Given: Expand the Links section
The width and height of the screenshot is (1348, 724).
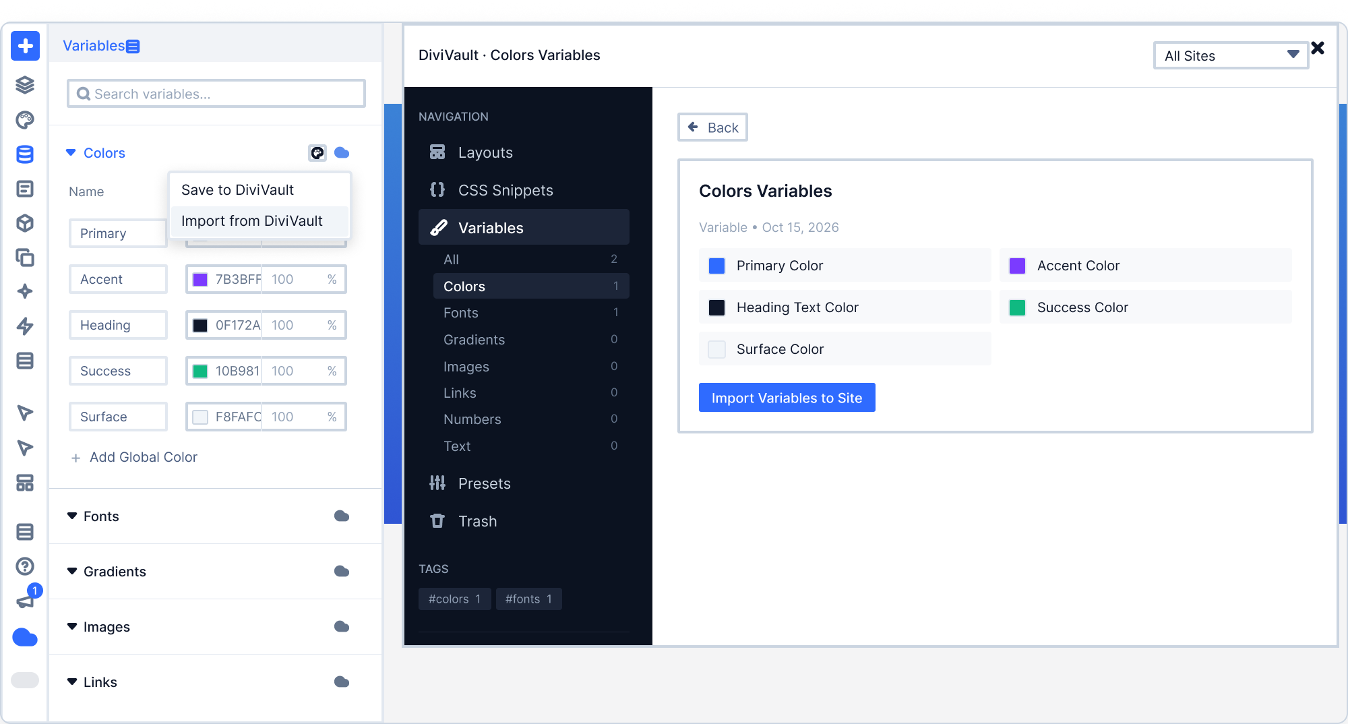Looking at the screenshot, I should 72,682.
